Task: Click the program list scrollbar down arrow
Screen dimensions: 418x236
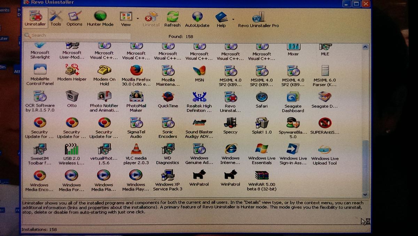Action: coord(365,195)
